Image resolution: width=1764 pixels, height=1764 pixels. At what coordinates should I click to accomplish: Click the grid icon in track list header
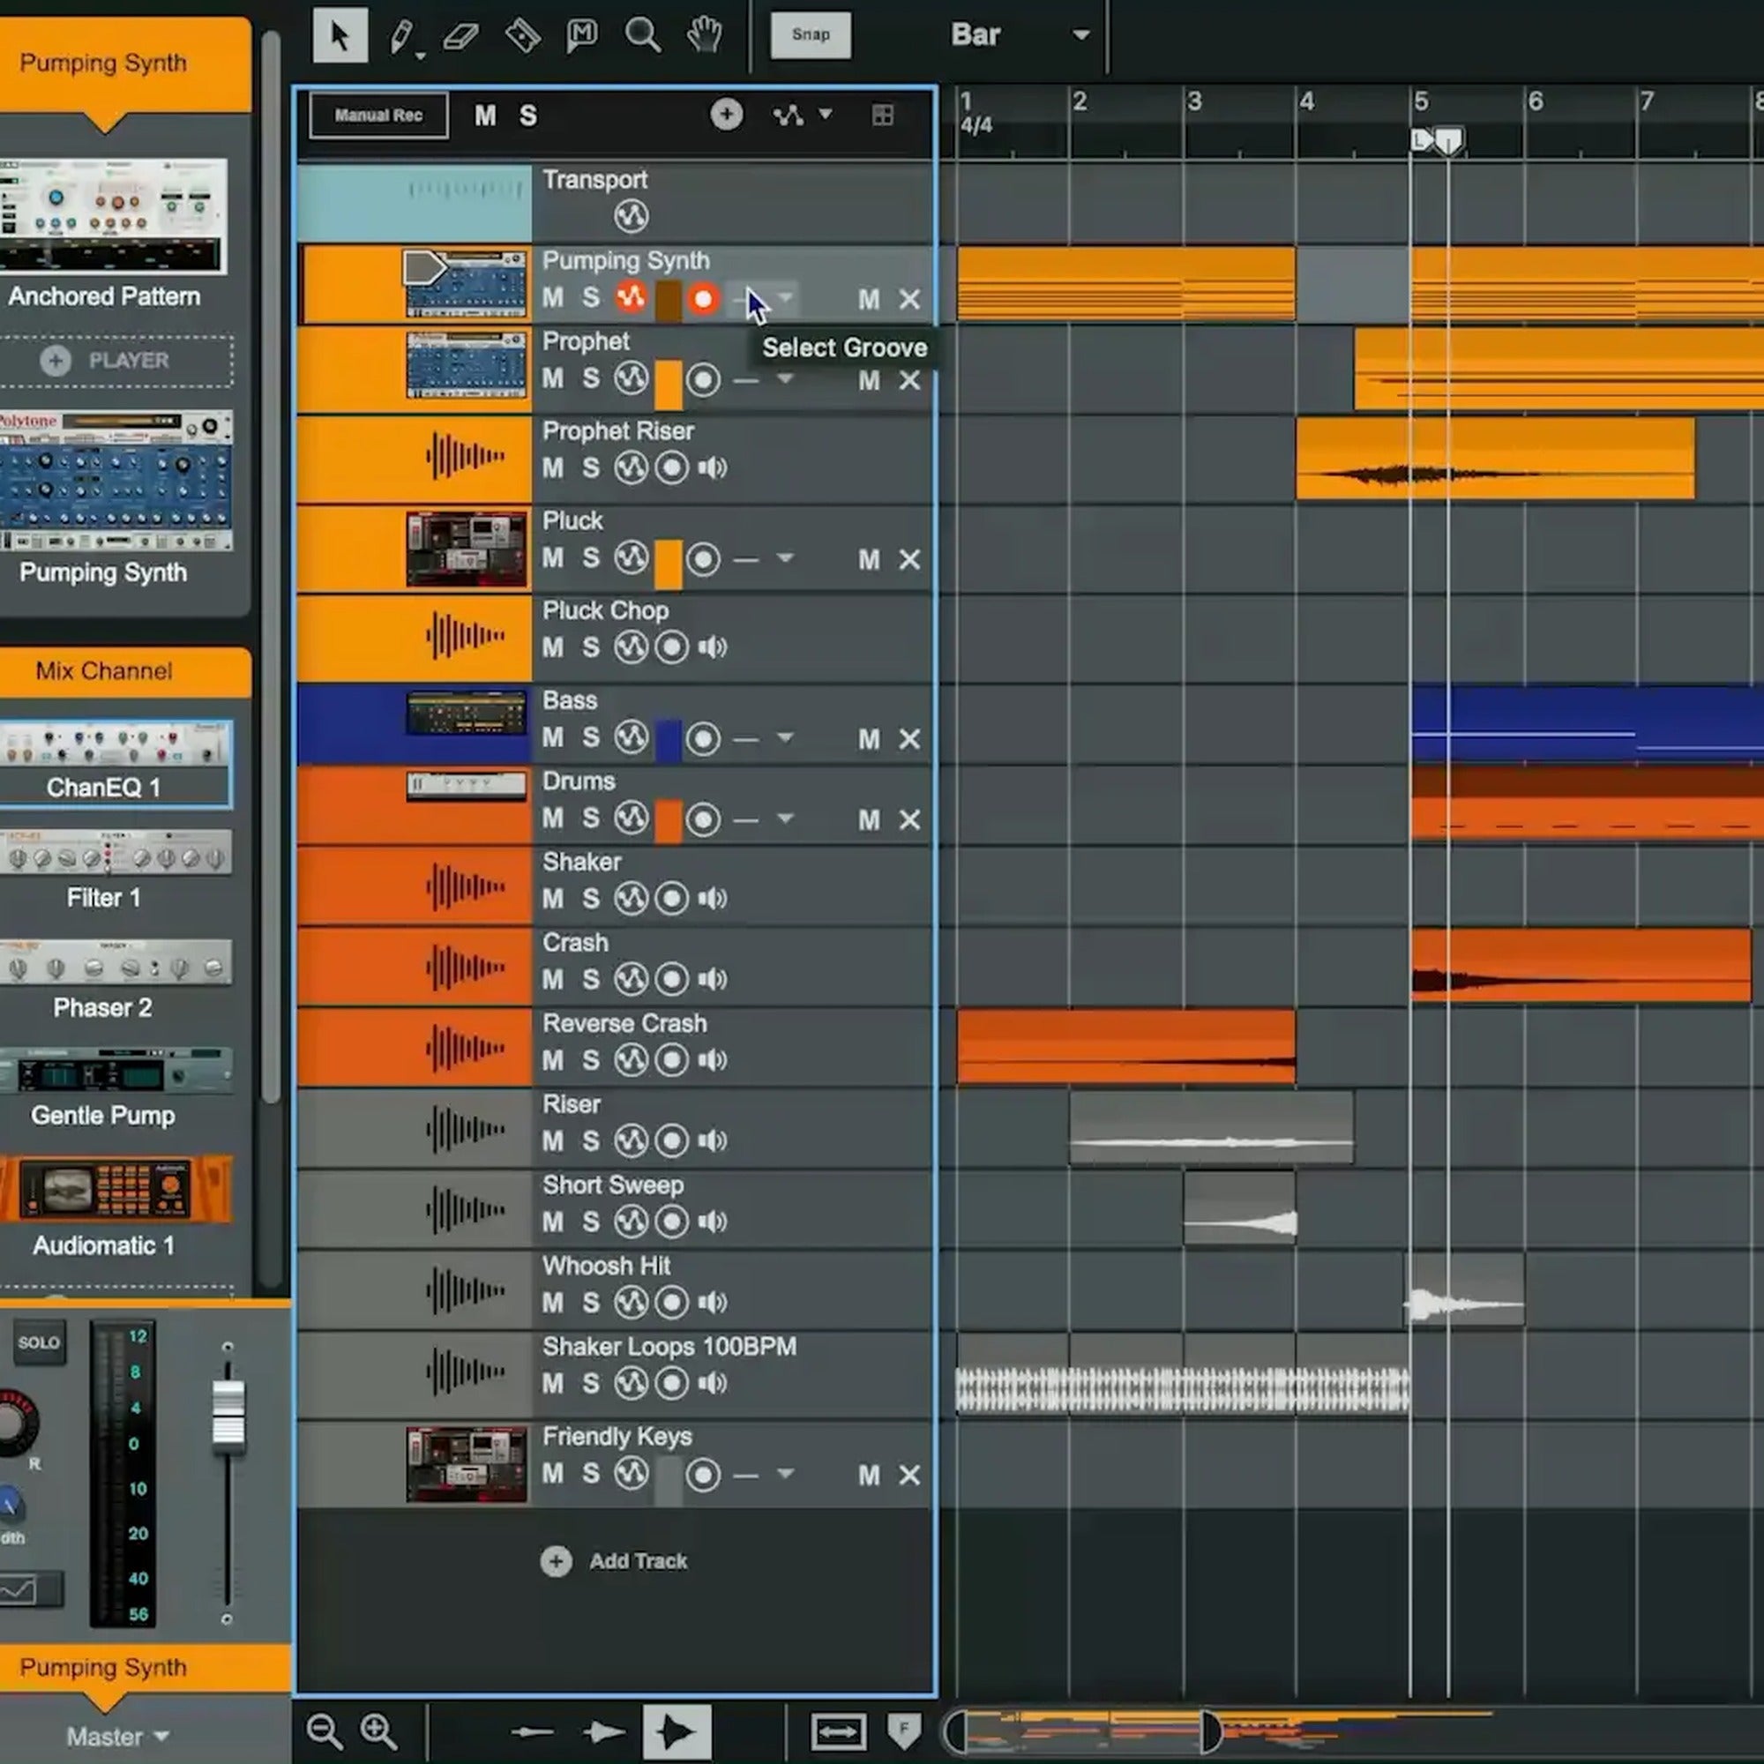click(883, 115)
